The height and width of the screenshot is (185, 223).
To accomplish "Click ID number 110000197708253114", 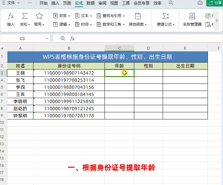I will pos(69,80).
